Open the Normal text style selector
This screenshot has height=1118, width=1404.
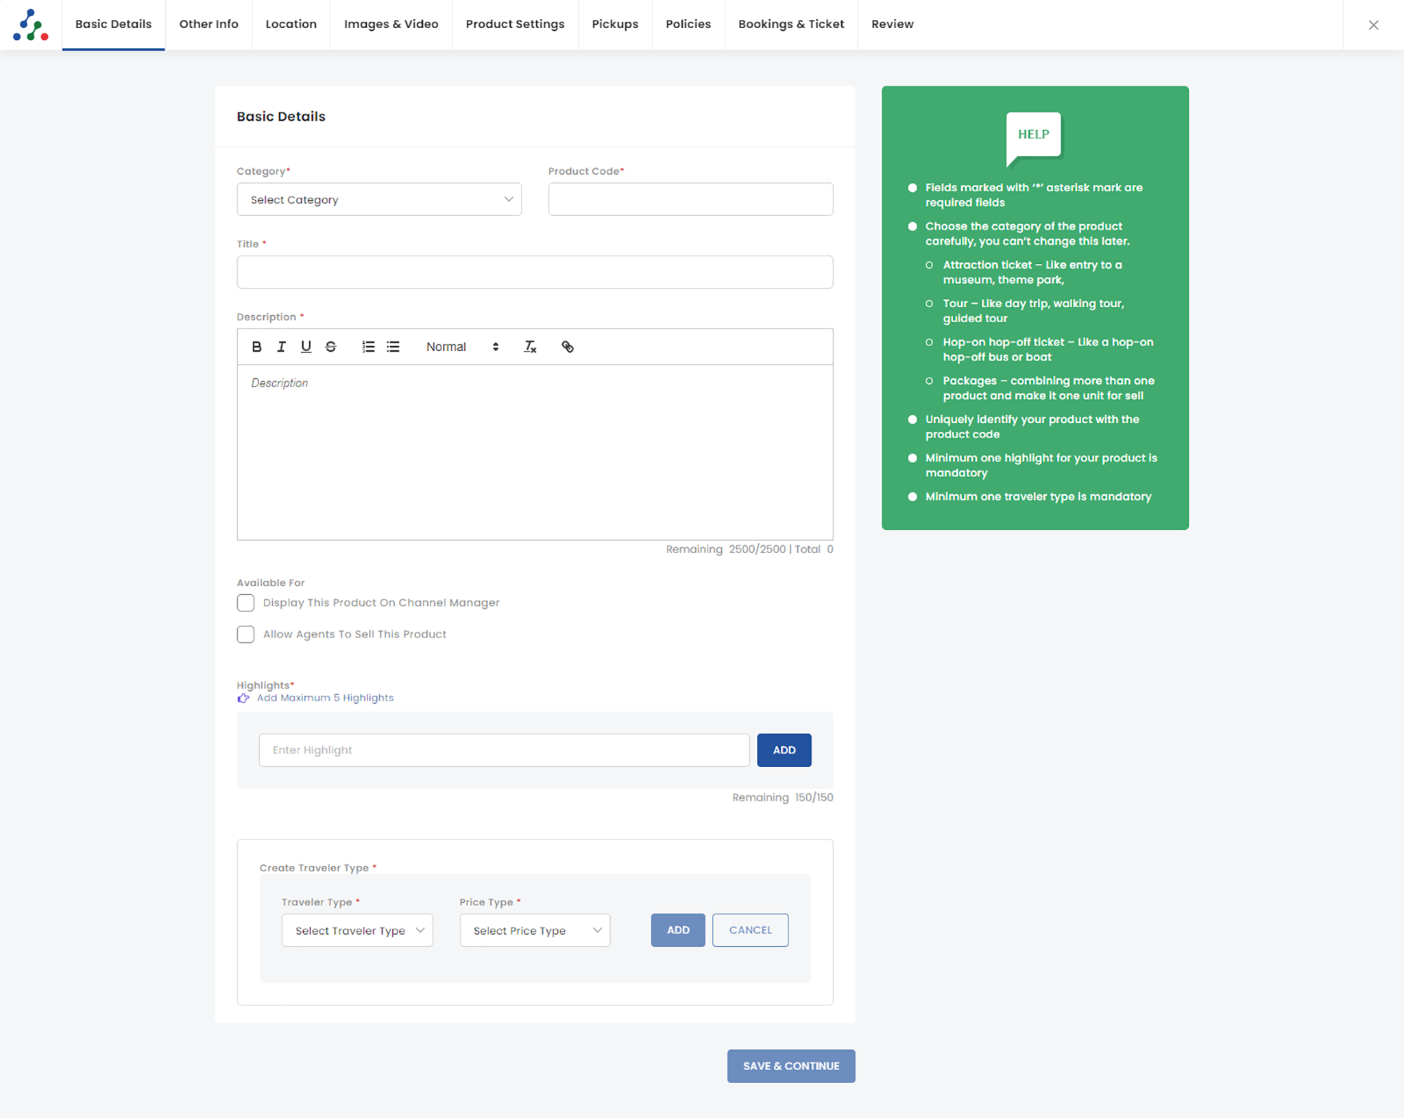click(462, 347)
